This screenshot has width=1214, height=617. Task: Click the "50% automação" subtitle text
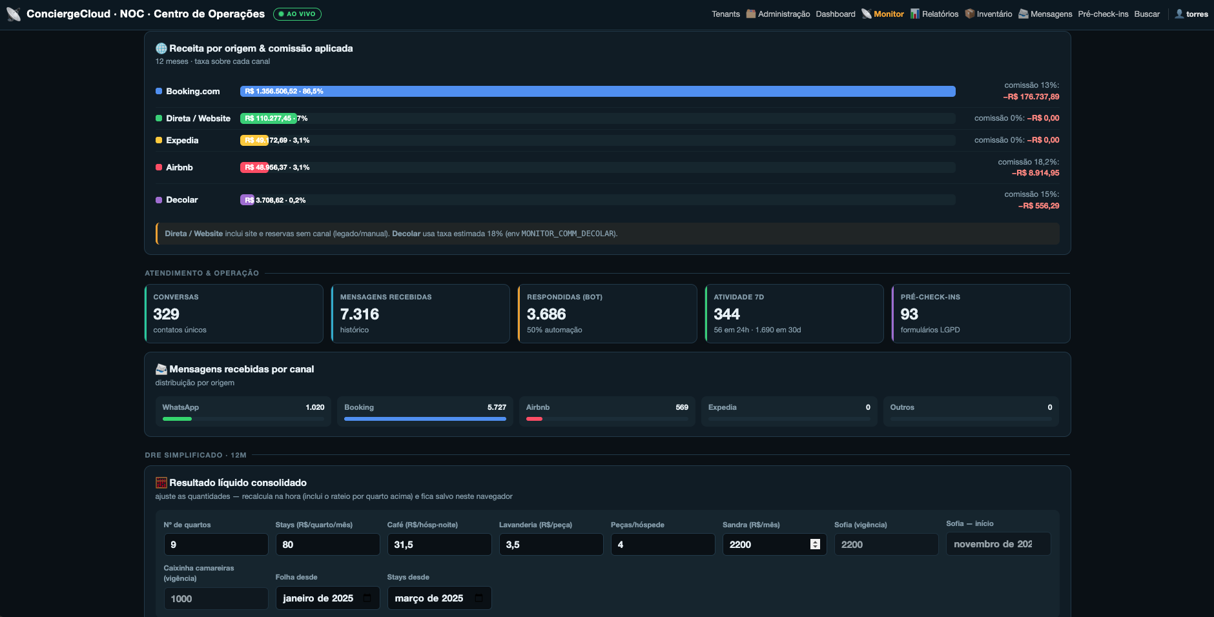tap(555, 330)
